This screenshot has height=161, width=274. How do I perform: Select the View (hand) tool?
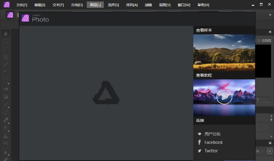click(6, 34)
